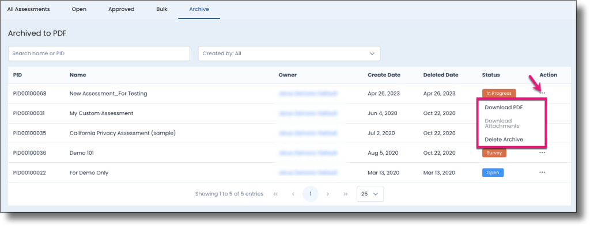Open owner link for My Custom Assessment
This screenshot has height=226, width=590.
(308, 113)
